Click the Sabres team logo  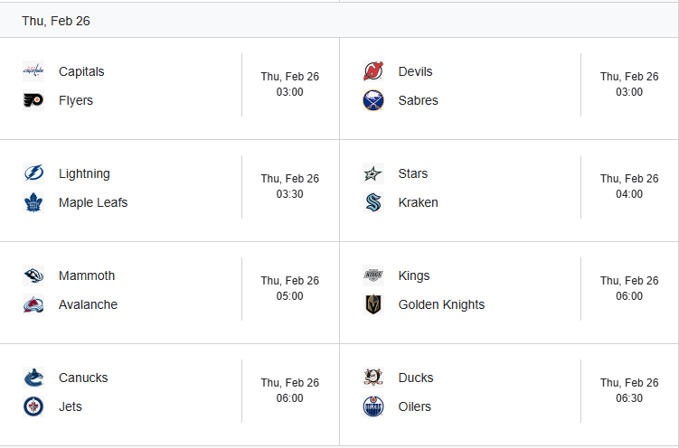(373, 100)
